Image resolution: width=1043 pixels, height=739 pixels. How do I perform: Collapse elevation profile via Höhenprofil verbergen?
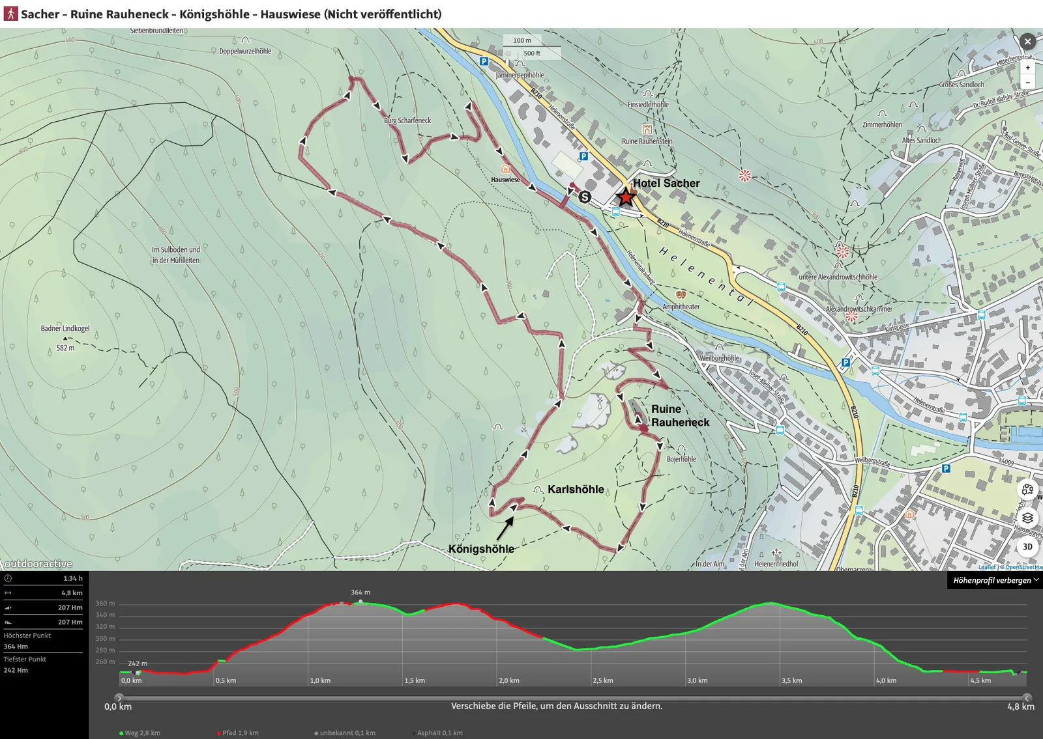click(995, 580)
